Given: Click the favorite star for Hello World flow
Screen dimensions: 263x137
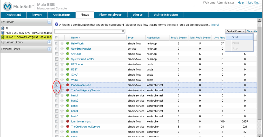Looking at the screenshot, I should (x=62, y=43).
